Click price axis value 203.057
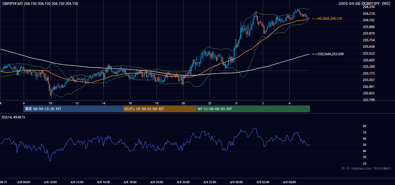Screen dimensions: 395x185 (369, 80)
